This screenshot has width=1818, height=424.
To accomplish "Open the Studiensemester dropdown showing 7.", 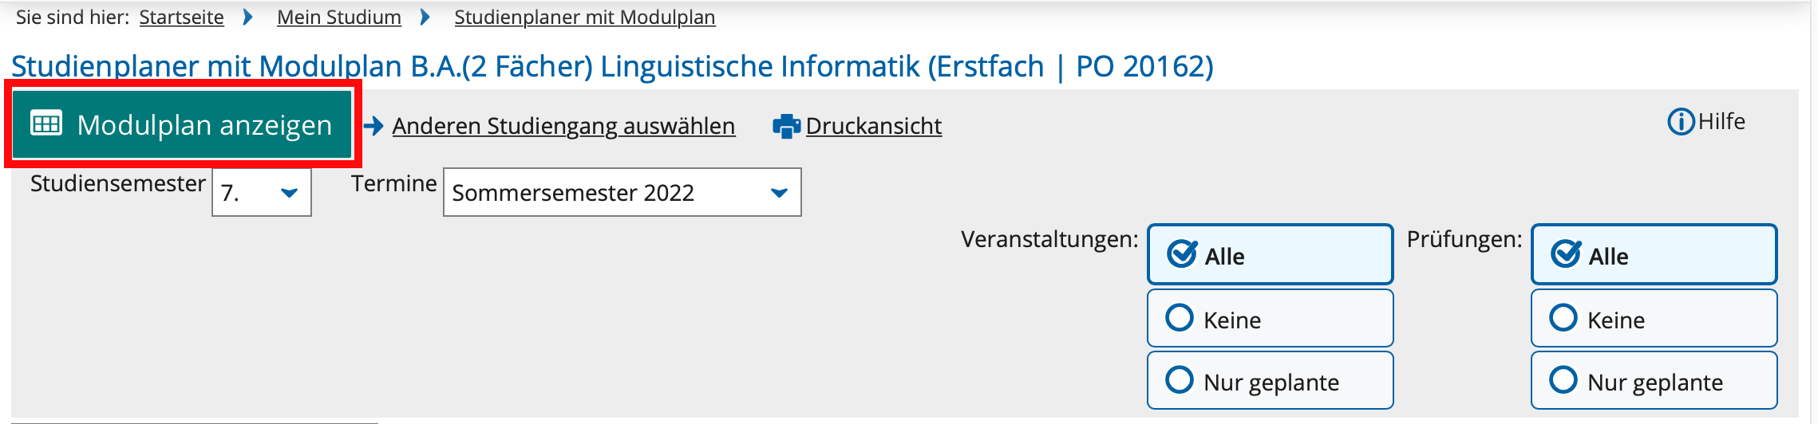I will click(262, 192).
